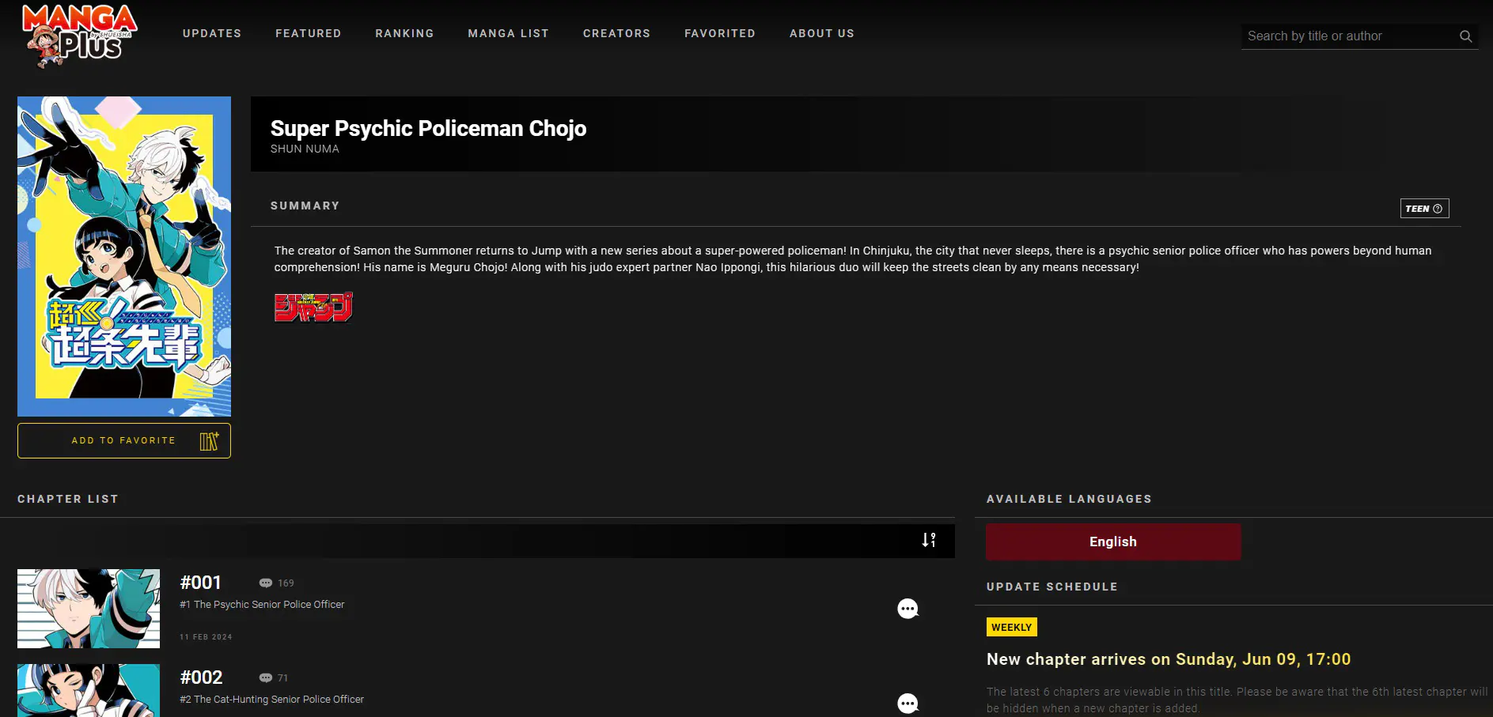Click the 71 comment count icon
Screen dimensions: 1493x717
pyautogui.click(x=266, y=677)
